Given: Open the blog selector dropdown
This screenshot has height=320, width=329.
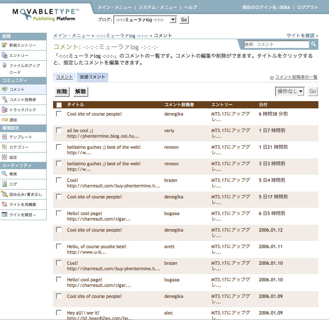Looking at the screenshot, I should (x=145, y=20).
